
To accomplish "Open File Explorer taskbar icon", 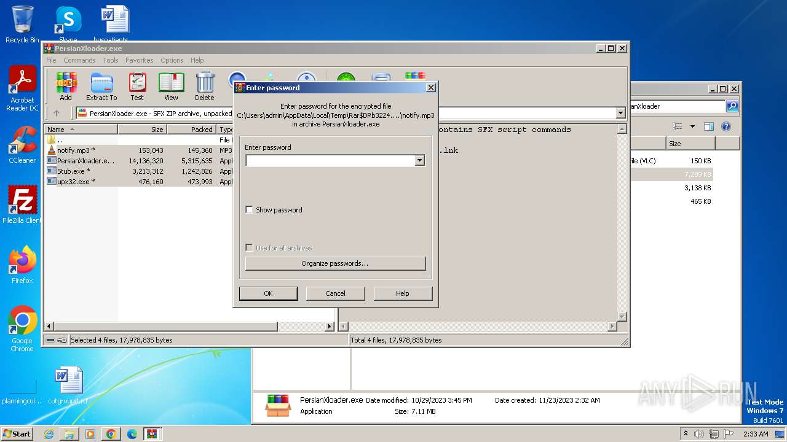I will tap(69, 434).
